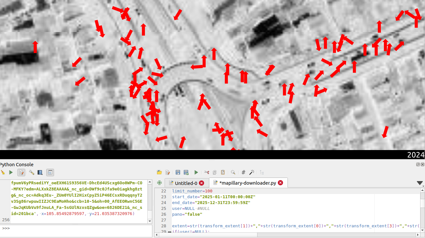Select the mapillary-downloader.py tab
The width and height of the screenshot is (425, 238).
coord(248,183)
